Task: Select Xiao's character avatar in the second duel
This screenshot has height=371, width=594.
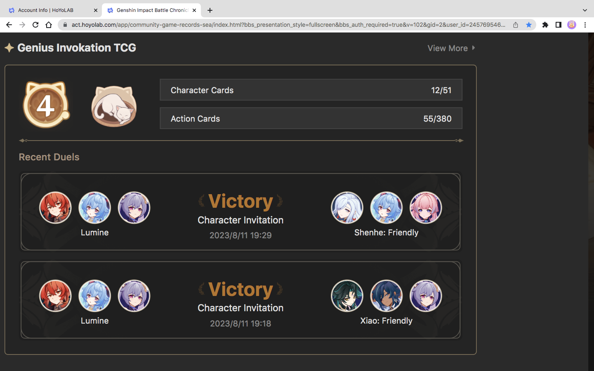Action: pyautogui.click(x=347, y=296)
